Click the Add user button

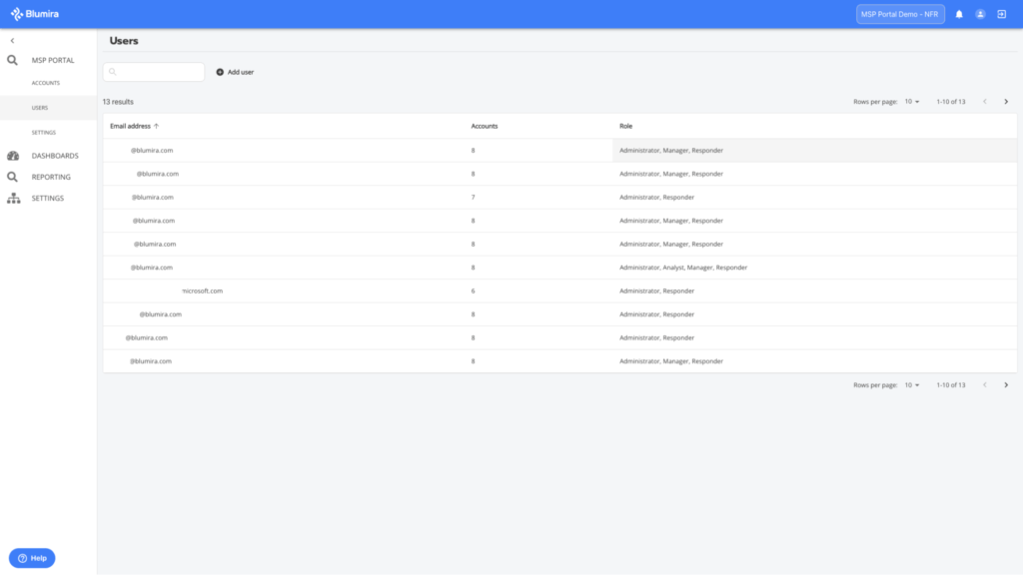click(236, 71)
